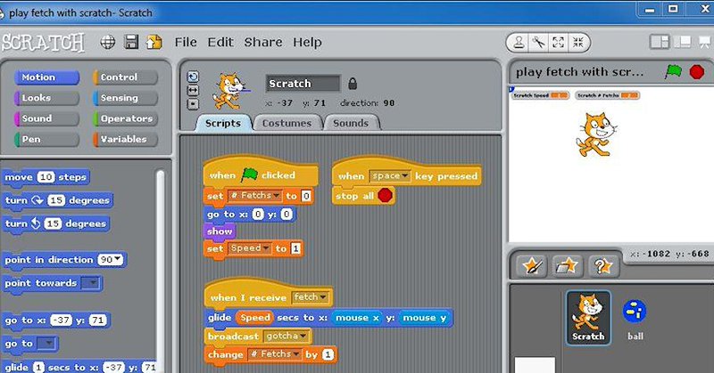This screenshot has height=373, width=714.
Task: Click the globe language icon
Action: pyautogui.click(x=108, y=42)
